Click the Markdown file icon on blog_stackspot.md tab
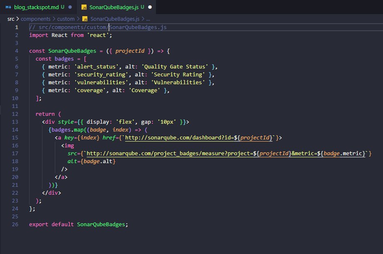The height and width of the screenshot is (254, 383). click(8, 7)
